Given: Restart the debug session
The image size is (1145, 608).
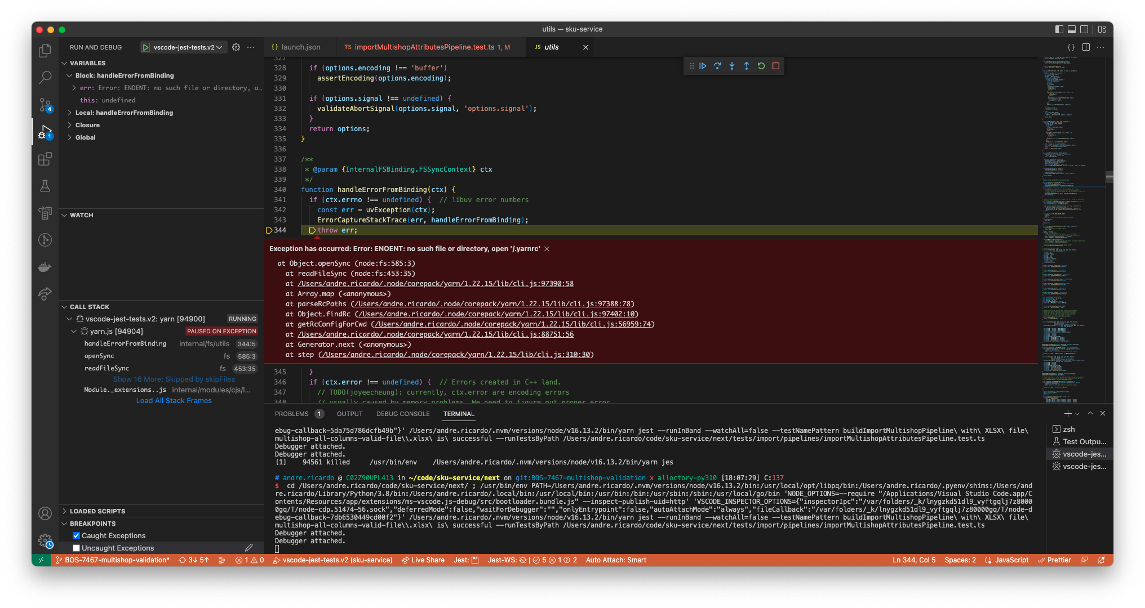Looking at the screenshot, I should [761, 66].
